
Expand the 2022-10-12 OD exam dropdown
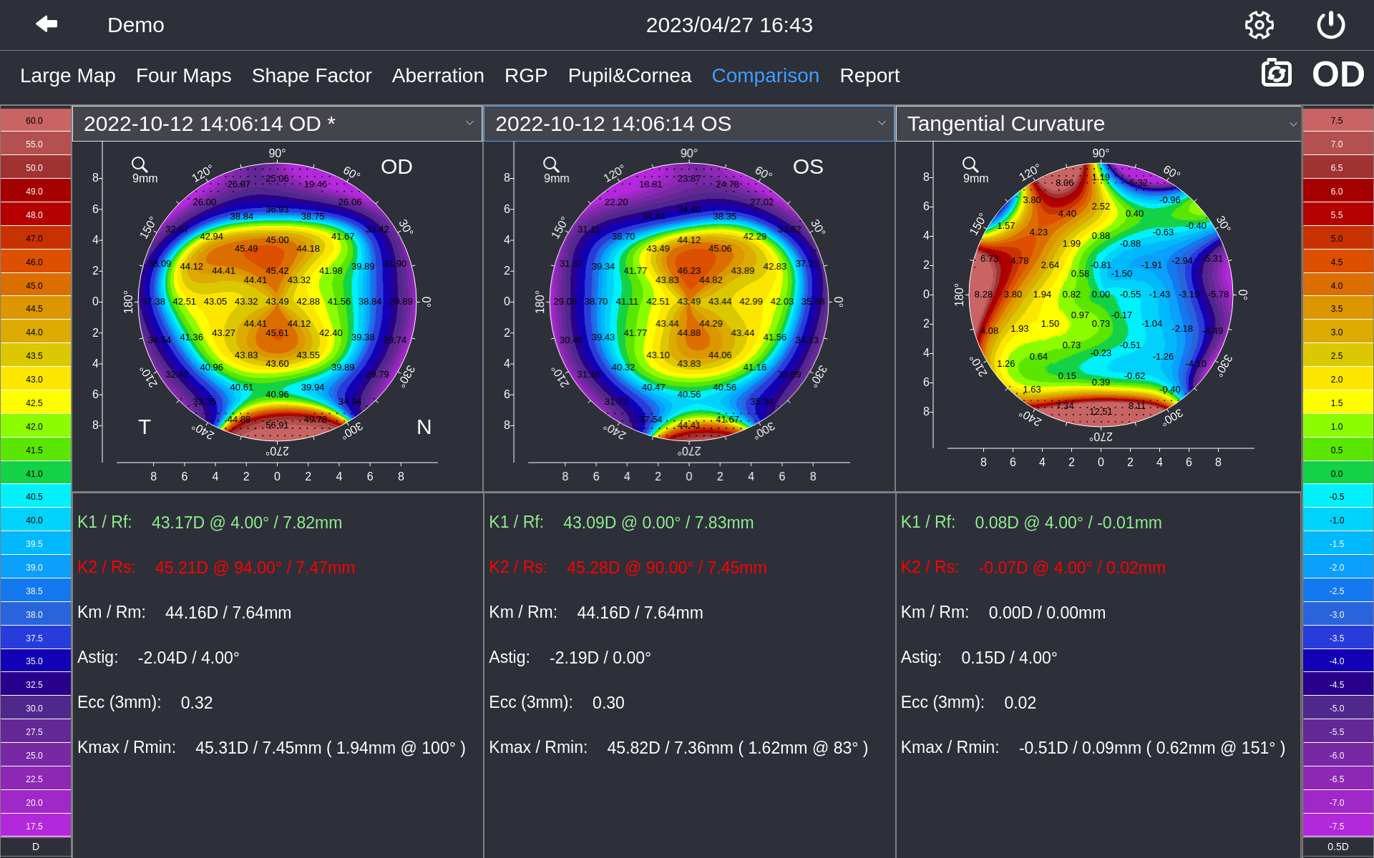[x=278, y=124]
